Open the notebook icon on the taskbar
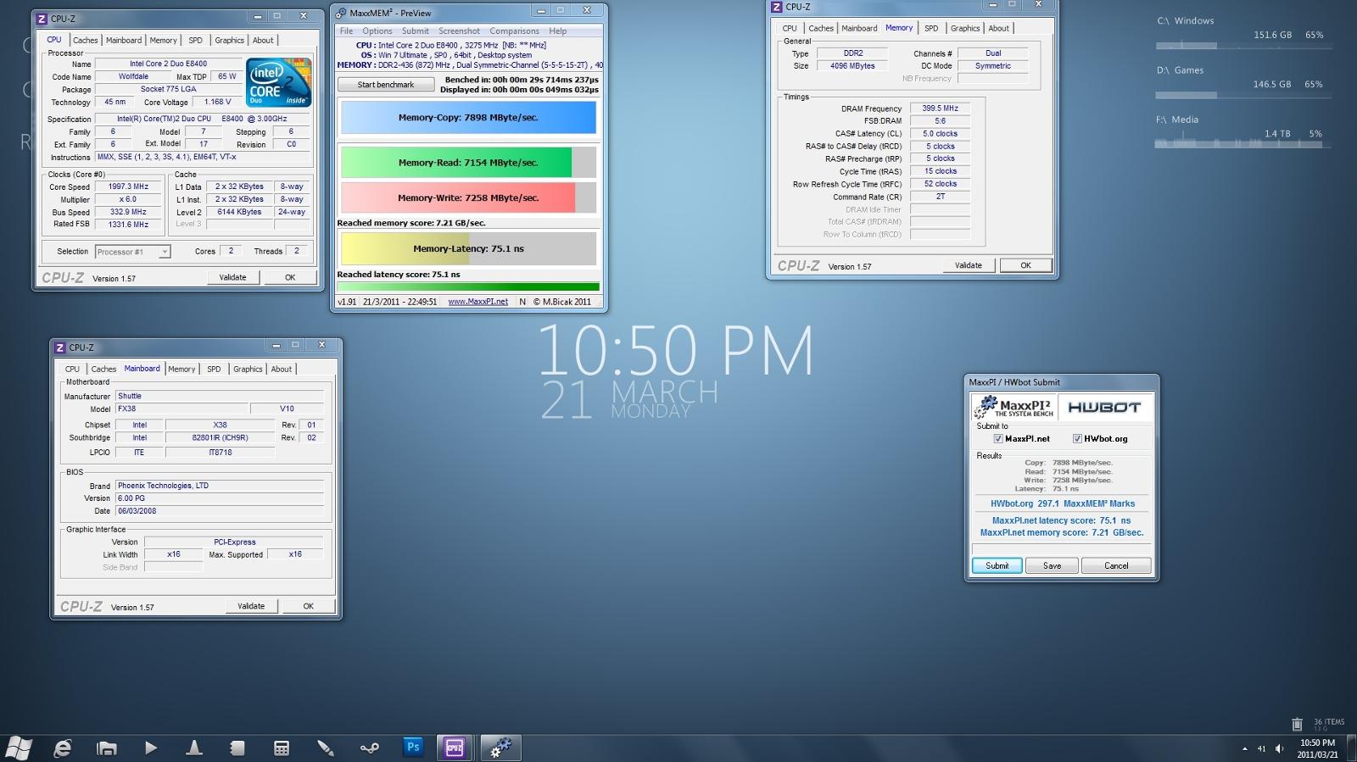The height and width of the screenshot is (762, 1357). [237, 748]
